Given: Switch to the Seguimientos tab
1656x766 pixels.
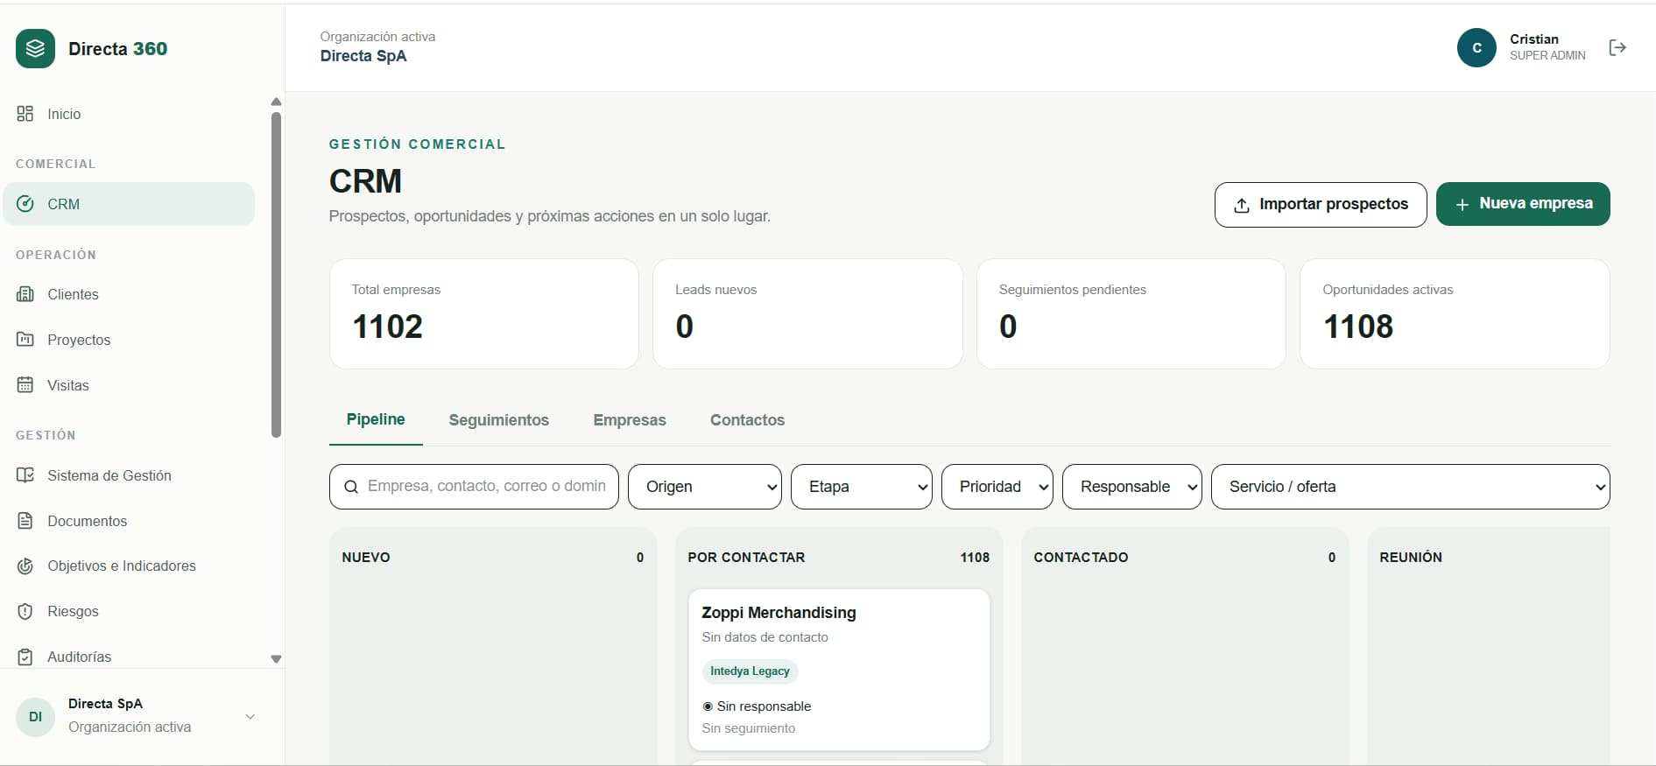Looking at the screenshot, I should tap(499, 420).
